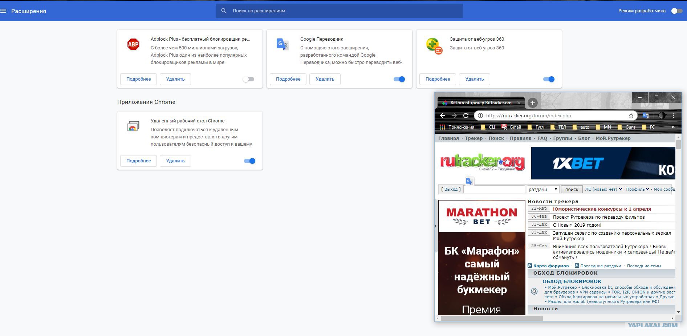Open Правила in the RuTracker menu
The image size is (687, 336).
521,138
